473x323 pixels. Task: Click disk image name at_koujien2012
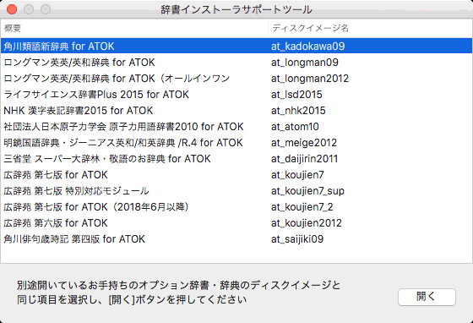307,222
